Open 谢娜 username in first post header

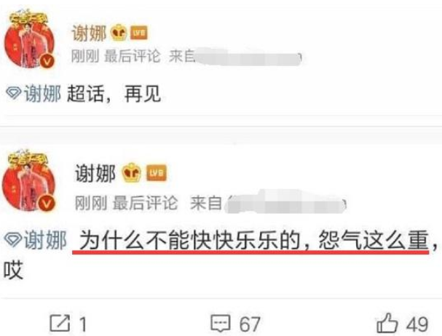89,33
